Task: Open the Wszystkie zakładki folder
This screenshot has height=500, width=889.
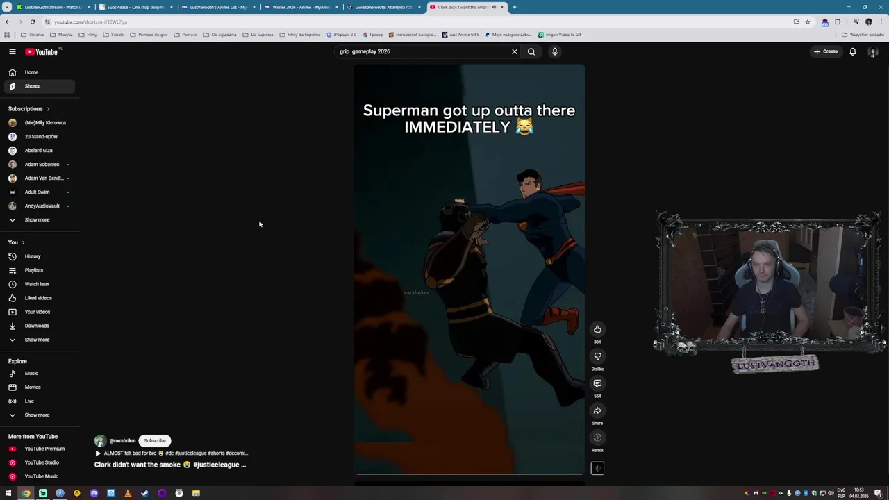Action: (863, 34)
